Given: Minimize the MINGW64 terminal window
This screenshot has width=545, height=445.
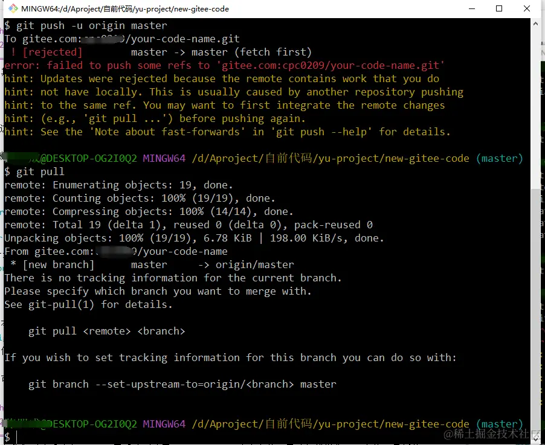Looking at the screenshot, I should click(472, 8).
